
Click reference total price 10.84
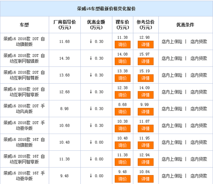coord(145,172)
